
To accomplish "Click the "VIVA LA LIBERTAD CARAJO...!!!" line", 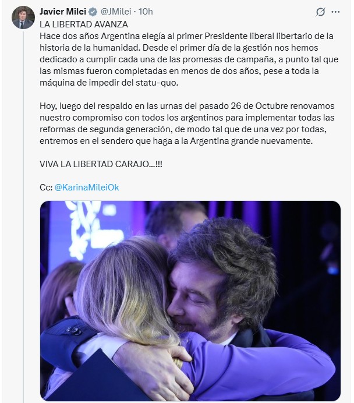I will point(101,164).
